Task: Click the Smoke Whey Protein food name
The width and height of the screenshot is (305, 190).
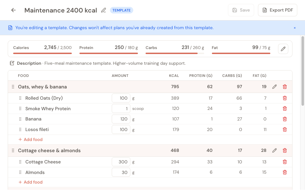Action: (x=48, y=109)
